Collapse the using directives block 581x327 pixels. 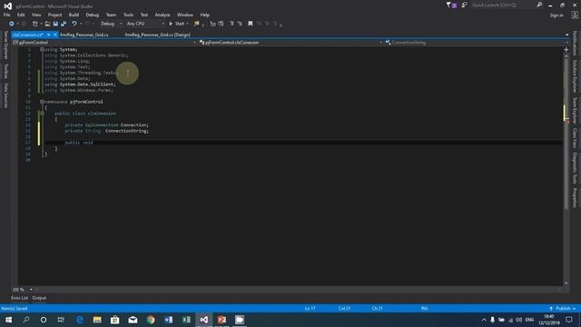[x=43, y=49]
